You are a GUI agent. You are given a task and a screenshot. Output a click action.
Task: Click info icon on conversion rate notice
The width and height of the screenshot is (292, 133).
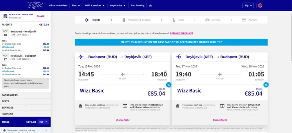[5, 130]
